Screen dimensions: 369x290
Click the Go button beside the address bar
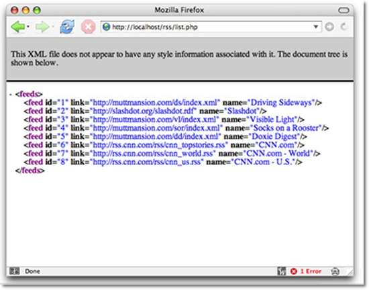pyautogui.click(x=329, y=27)
